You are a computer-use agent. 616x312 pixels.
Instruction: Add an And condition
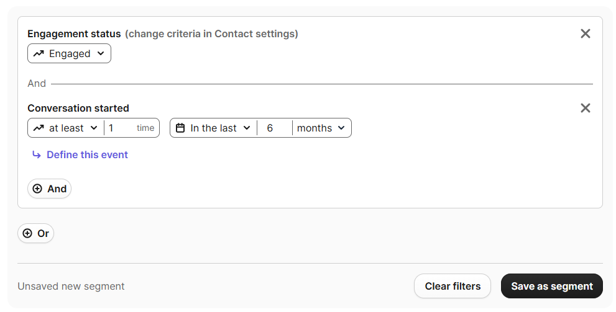point(50,189)
